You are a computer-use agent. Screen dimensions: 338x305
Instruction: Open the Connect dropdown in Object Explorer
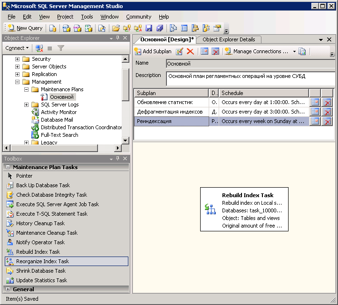tap(17, 48)
